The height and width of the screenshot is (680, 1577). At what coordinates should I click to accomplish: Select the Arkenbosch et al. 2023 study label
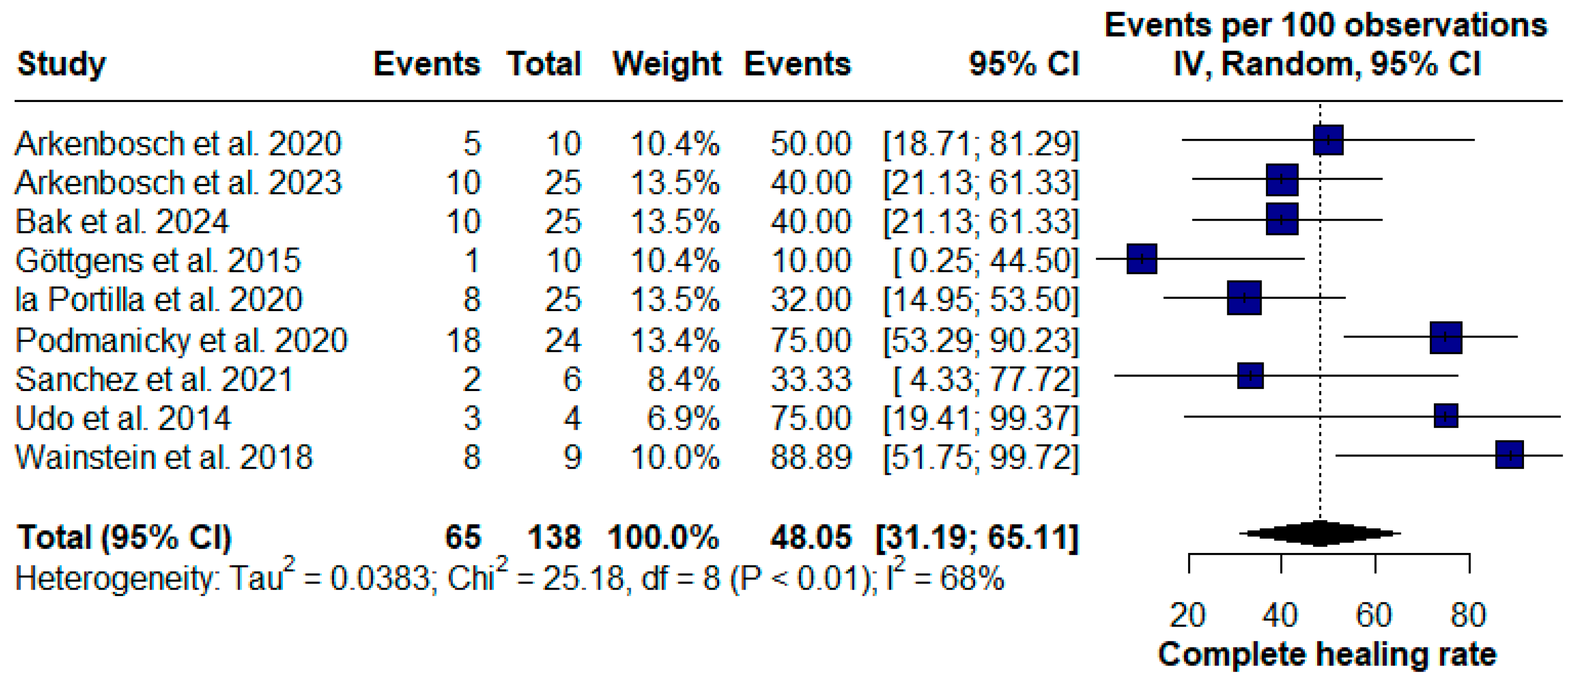tap(178, 183)
